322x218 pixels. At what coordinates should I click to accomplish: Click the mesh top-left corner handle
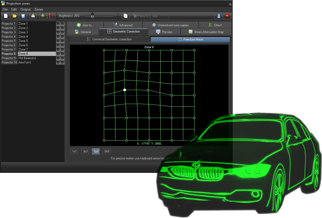[104, 50]
